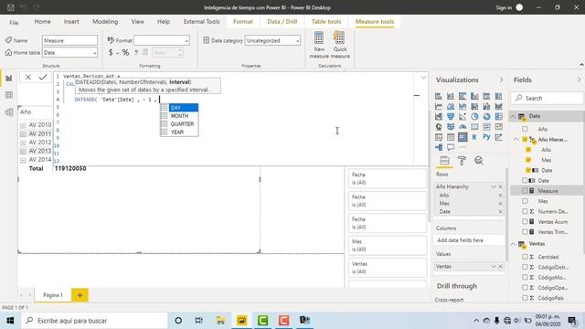Remove Ventas from the Values well
Viewport: 585px width, 329px height.
501,266
